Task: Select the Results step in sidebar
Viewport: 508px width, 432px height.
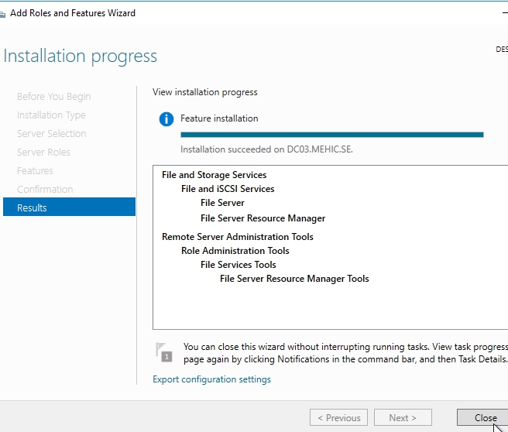Action: coord(69,207)
